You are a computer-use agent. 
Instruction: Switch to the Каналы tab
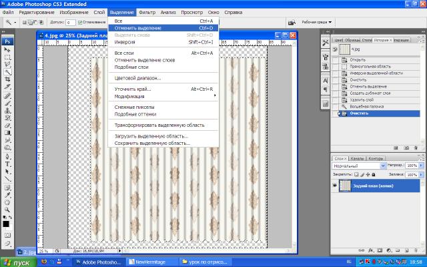tap(357, 158)
